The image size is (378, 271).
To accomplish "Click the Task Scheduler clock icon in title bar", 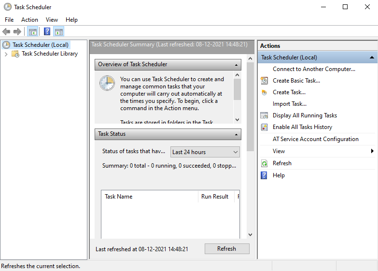I will pyautogui.click(x=7, y=7).
